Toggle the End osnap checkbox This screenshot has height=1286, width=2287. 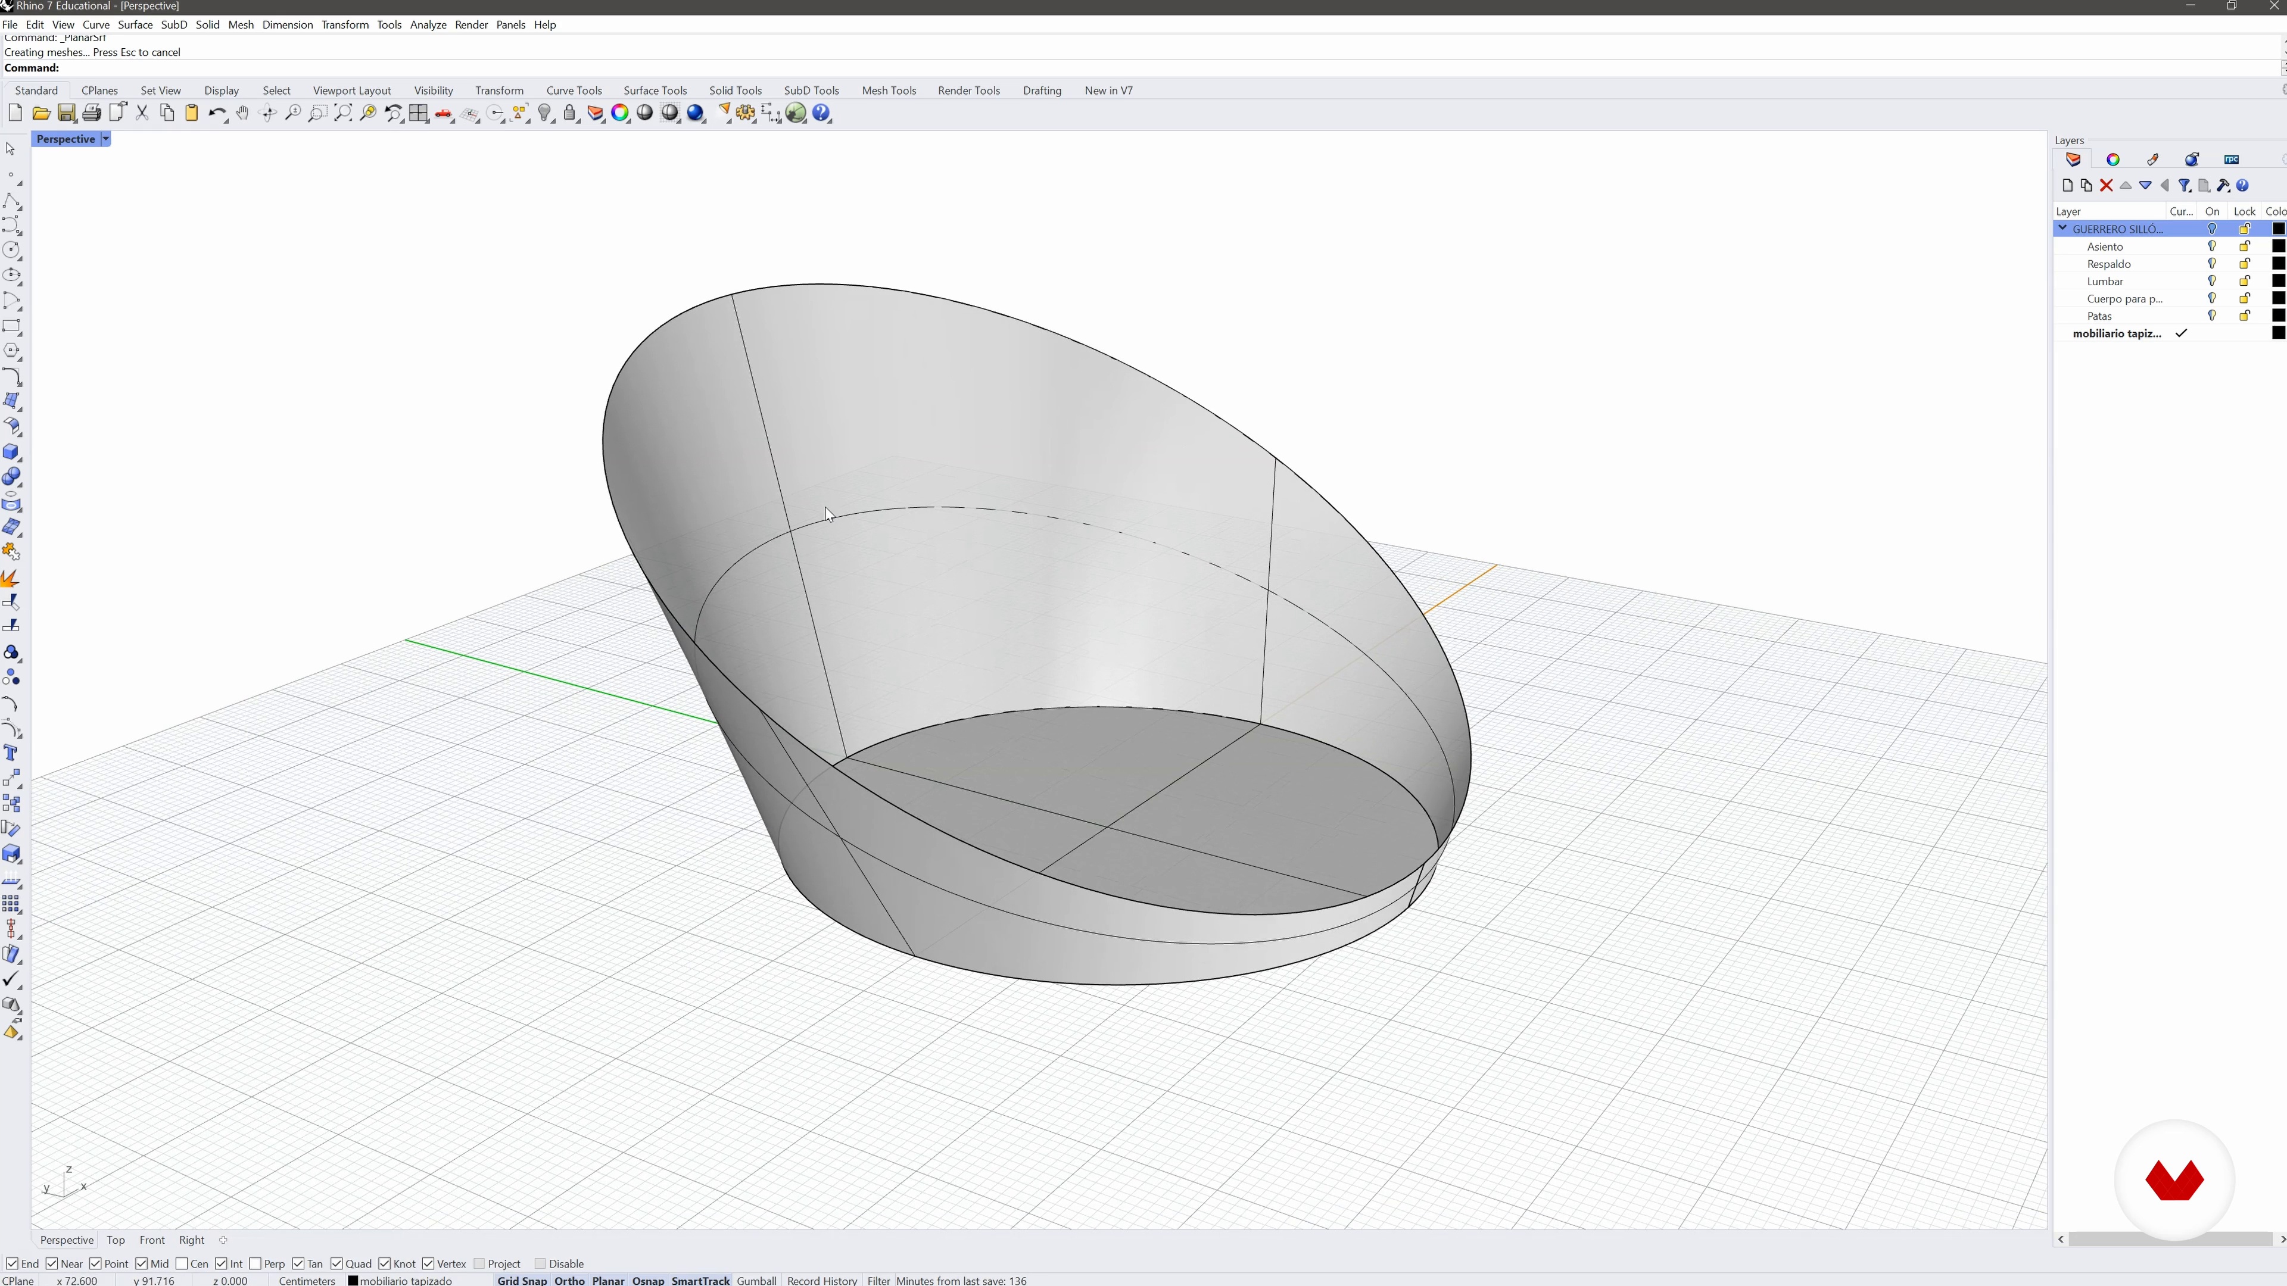pyautogui.click(x=11, y=1264)
